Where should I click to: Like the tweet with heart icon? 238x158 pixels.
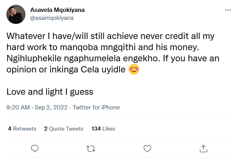tap(147, 148)
